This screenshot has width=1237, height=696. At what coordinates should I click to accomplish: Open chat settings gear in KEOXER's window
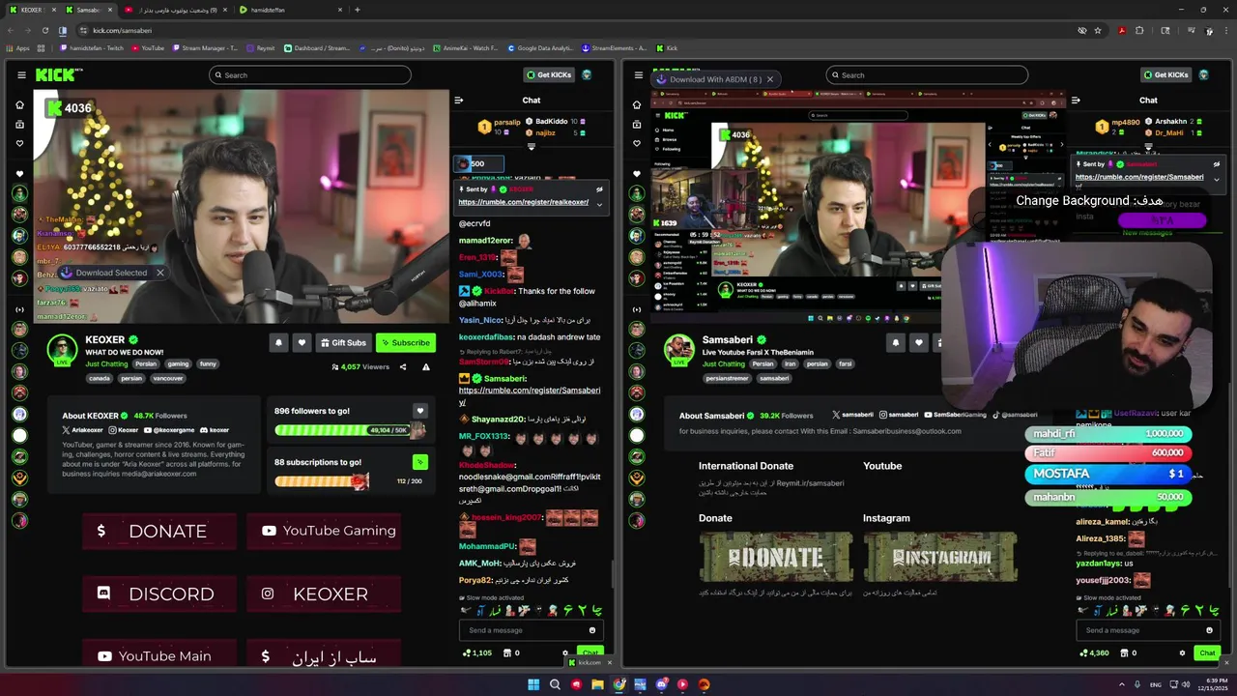[x=565, y=653]
